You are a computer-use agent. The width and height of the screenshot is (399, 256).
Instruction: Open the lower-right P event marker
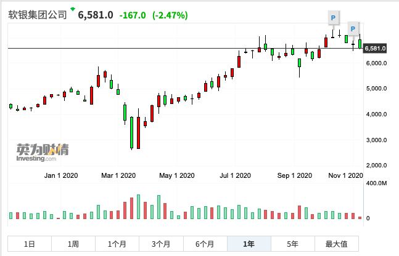(x=353, y=29)
